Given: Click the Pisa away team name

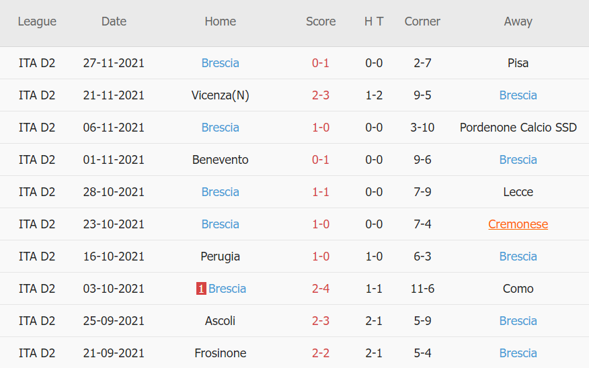Looking at the screenshot, I should click(518, 63).
